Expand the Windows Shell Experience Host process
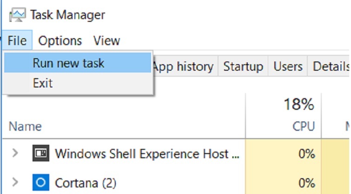 click(15, 153)
